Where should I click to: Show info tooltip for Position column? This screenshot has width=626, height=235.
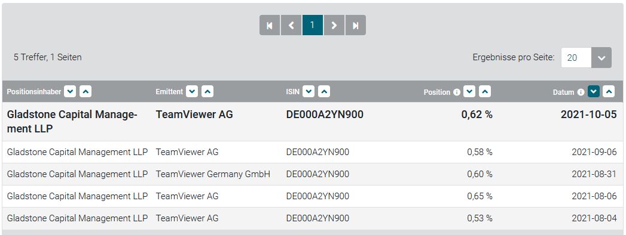pyautogui.click(x=457, y=92)
